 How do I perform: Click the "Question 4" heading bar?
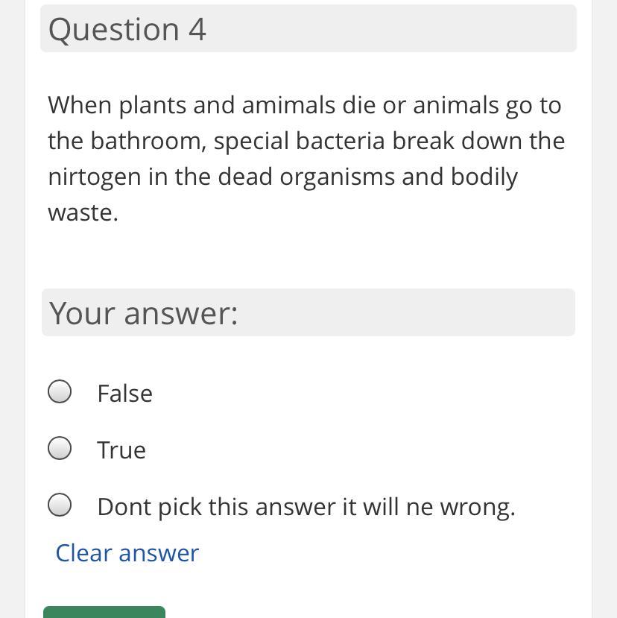tap(308, 29)
